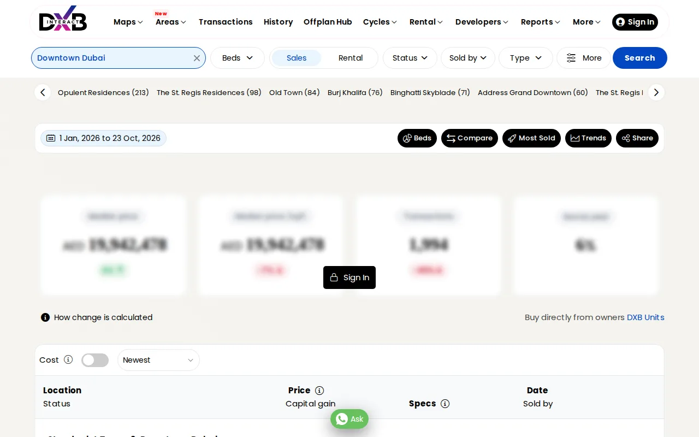The height and width of the screenshot is (437, 699).
Task: Open the Maps menu
Action: (128, 22)
